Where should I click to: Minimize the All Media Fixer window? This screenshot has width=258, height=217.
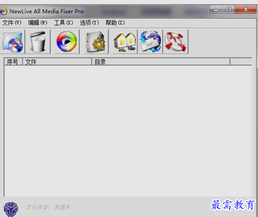pos(216,10)
